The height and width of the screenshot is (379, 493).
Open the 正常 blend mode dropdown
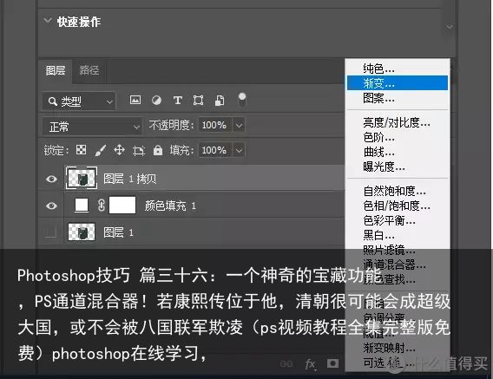tap(92, 127)
